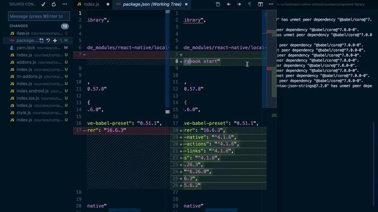
Task: Toggle whitespace differences paragraph icon
Action: 249,4
